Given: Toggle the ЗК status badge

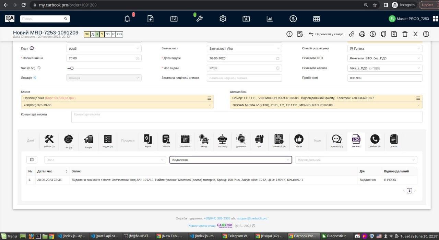Looking at the screenshot, I should coord(87,34).
